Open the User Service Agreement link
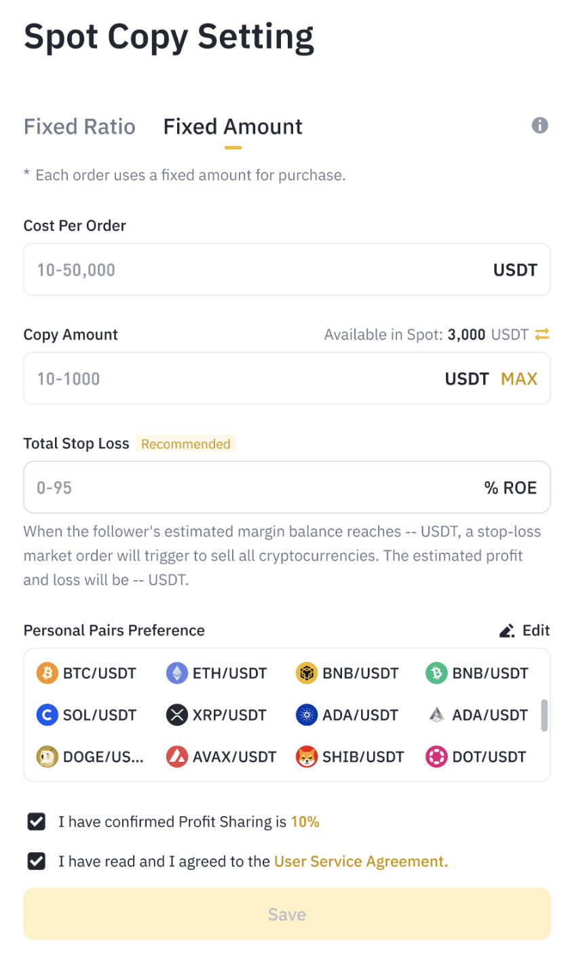The height and width of the screenshot is (956, 566). click(361, 862)
